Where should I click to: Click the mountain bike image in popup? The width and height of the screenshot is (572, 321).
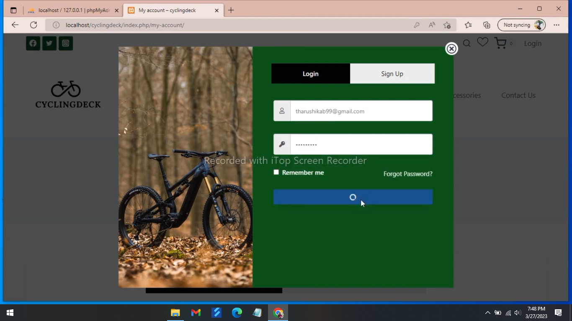click(x=186, y=167)
